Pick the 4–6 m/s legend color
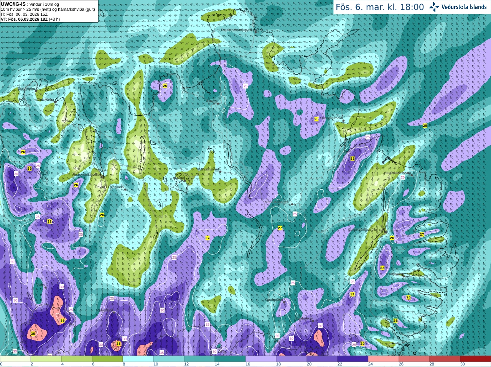This screenshot has width=491, height=367. click(x=77, y=359)
